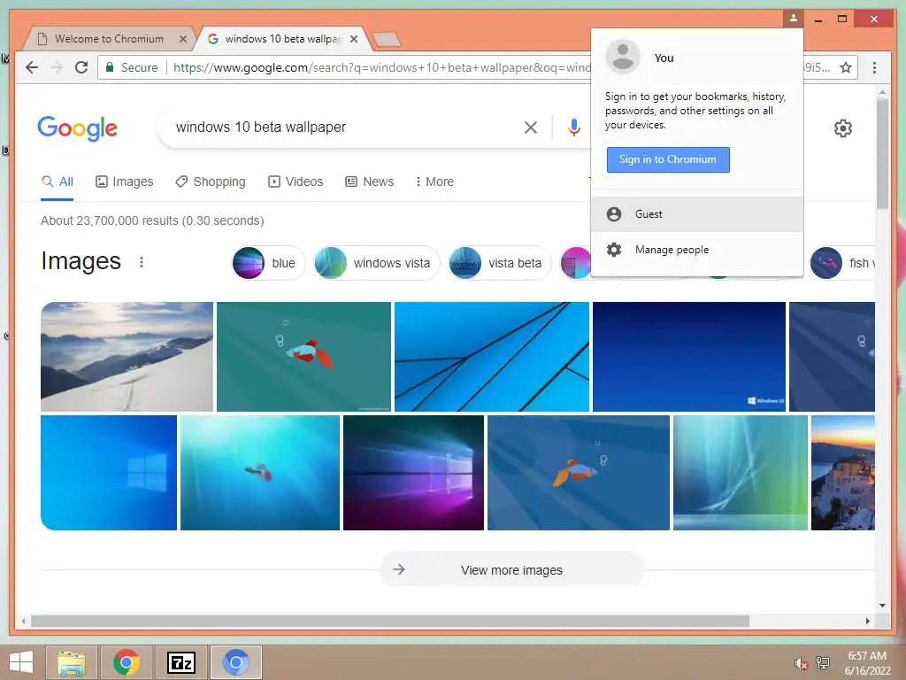The height and width of the screenshot is (680, 906).
Task: Choose Guest from the profile menu
Action: tap(697, 214)
